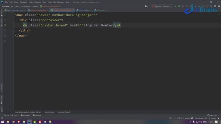Image resolution: width=221 pixels, height=124 pixels.
Task: Click the Git push arrow icon
Action: tap(203, 6)
